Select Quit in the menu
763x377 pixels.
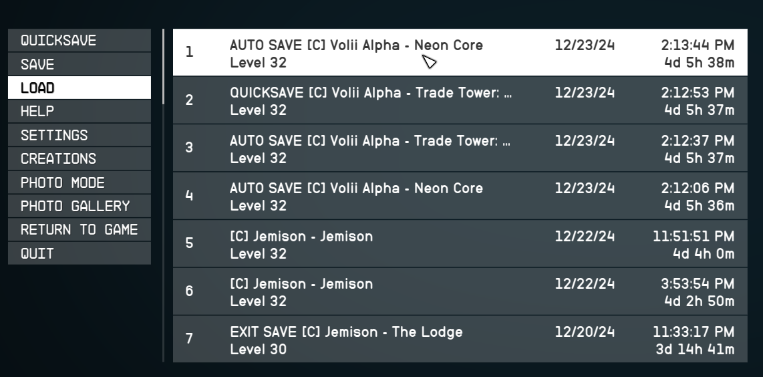80,253
